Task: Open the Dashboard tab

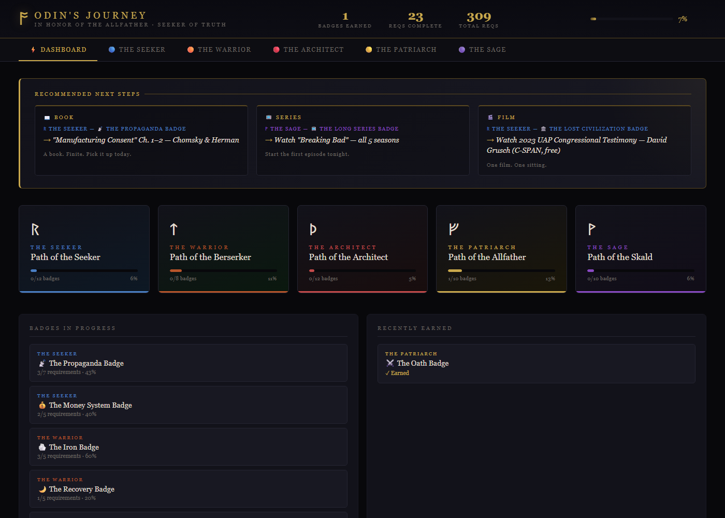Action: click(58, 50)
